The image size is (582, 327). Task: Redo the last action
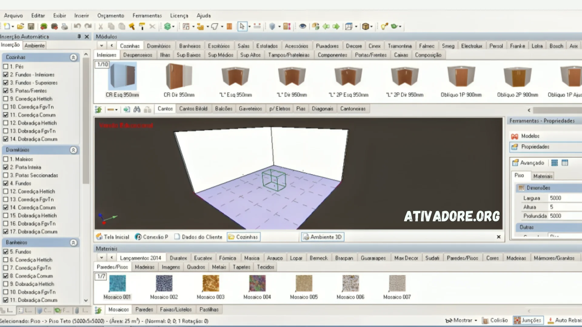click(x=88, y=27)
